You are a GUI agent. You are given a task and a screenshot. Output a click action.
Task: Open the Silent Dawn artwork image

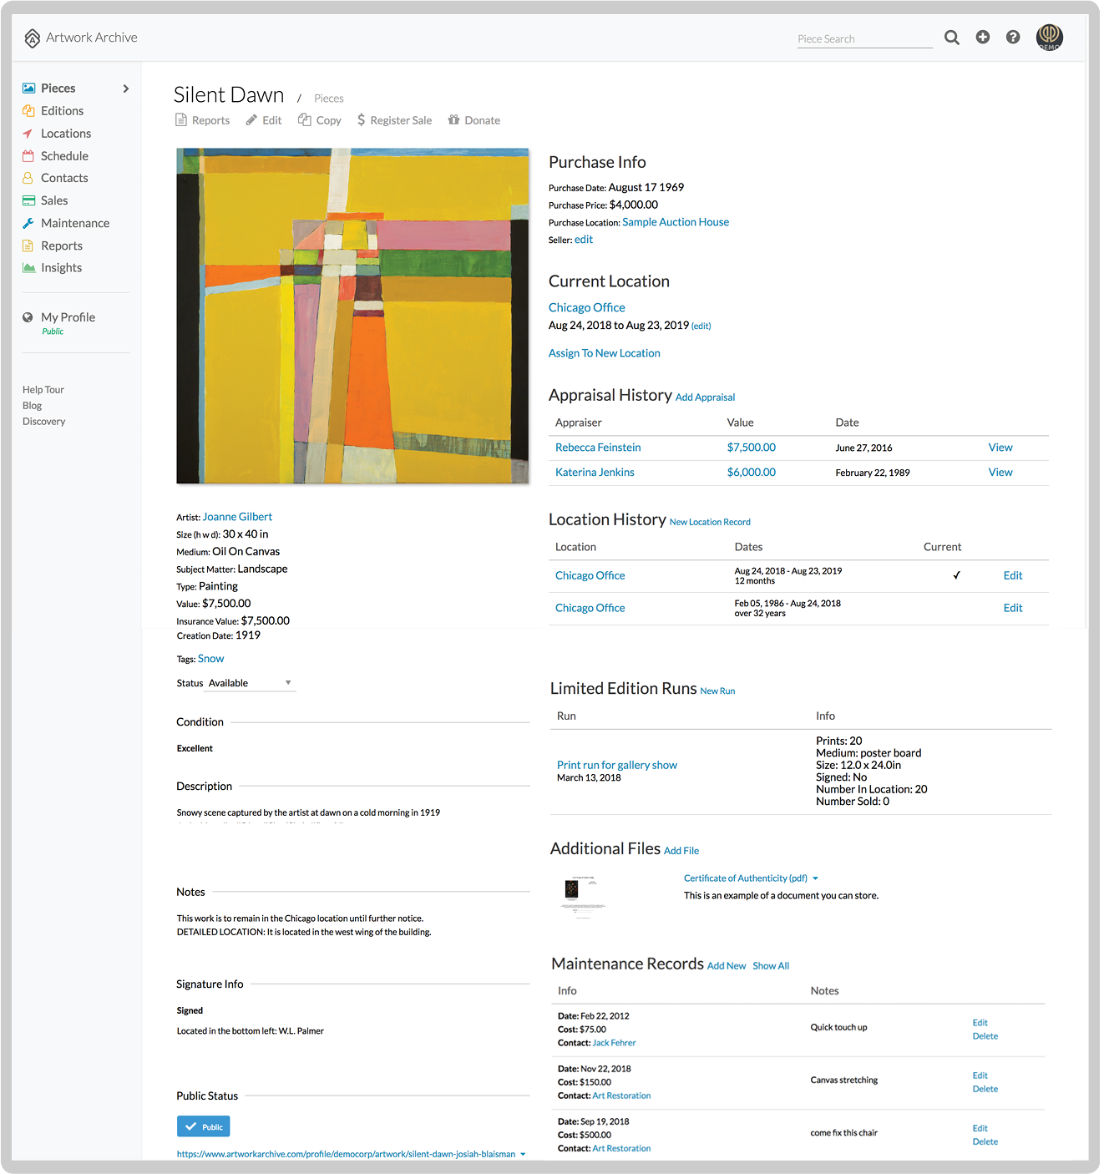point(352,316)
